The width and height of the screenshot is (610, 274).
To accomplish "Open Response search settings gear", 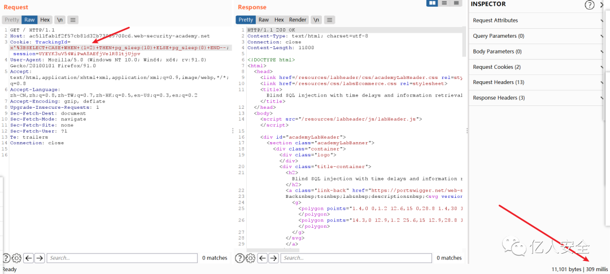I will [250, 258].
